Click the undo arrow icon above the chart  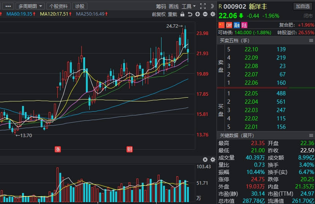(x=190, y=14)
